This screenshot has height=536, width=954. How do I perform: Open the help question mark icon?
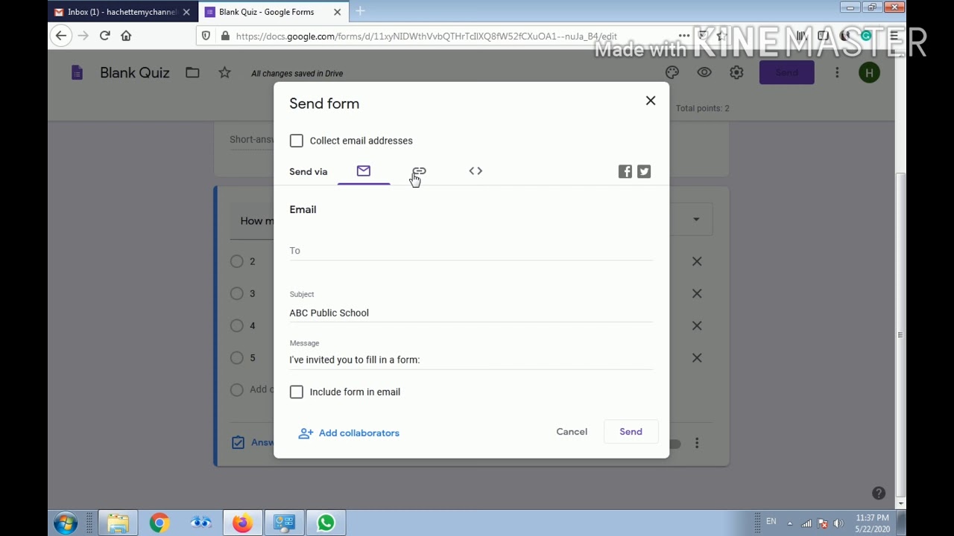click(879, 493)
